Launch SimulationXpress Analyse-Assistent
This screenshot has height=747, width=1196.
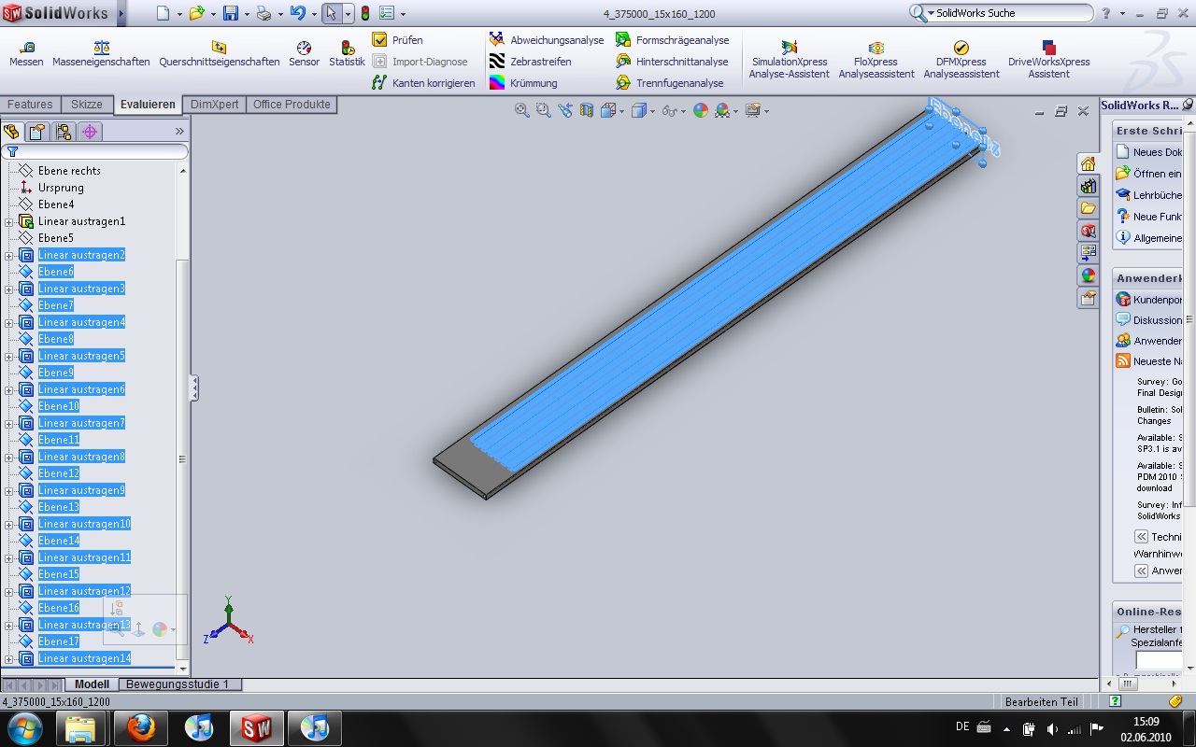(x=790, y=60)
